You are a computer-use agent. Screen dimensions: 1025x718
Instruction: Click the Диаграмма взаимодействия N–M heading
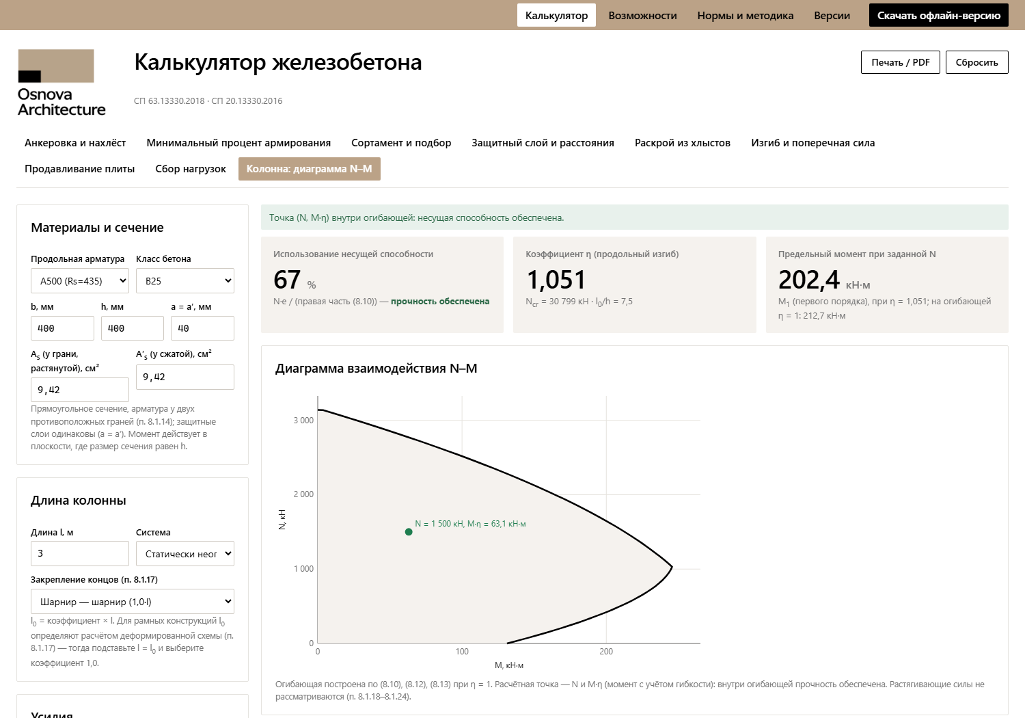pyautogui.click(x=377, y=369)
